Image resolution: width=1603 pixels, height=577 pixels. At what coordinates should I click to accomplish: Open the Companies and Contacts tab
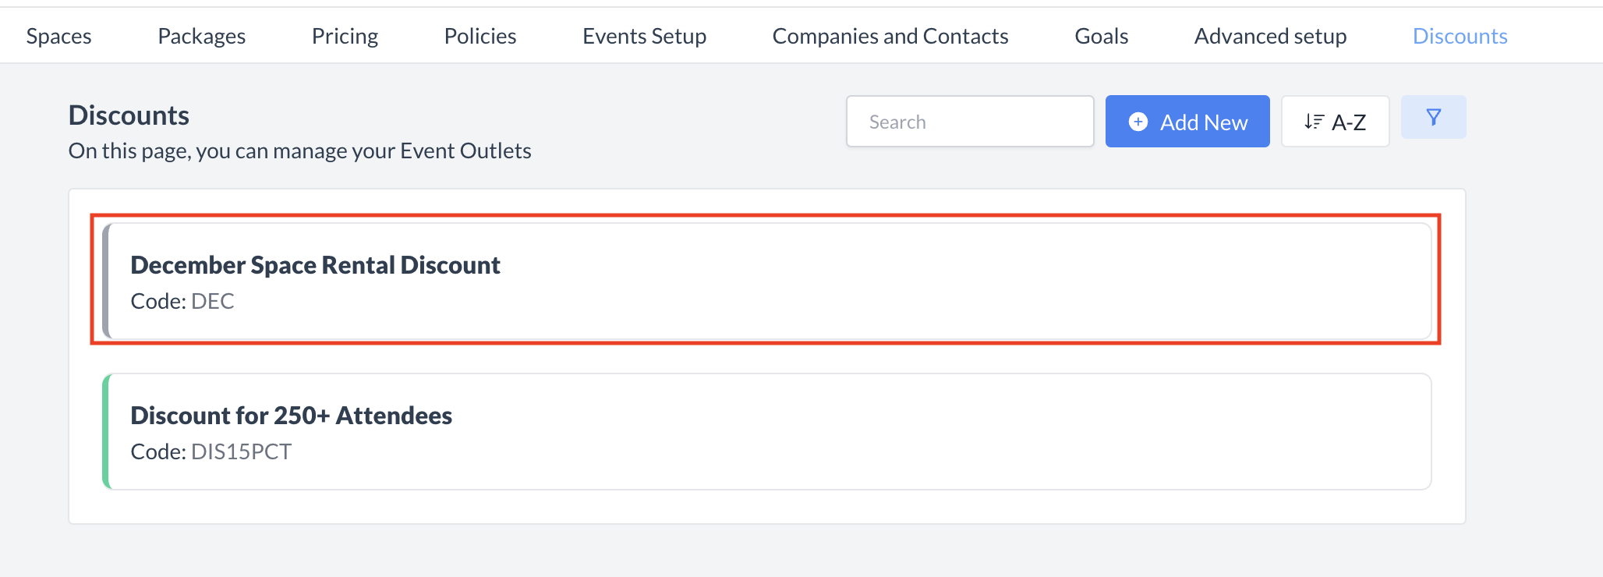890,36
